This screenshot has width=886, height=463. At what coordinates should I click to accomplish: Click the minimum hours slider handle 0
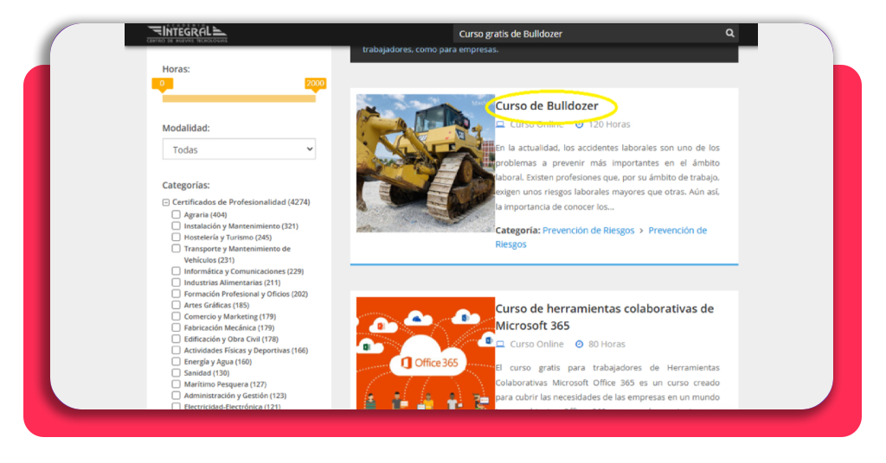tap(162, 85)
